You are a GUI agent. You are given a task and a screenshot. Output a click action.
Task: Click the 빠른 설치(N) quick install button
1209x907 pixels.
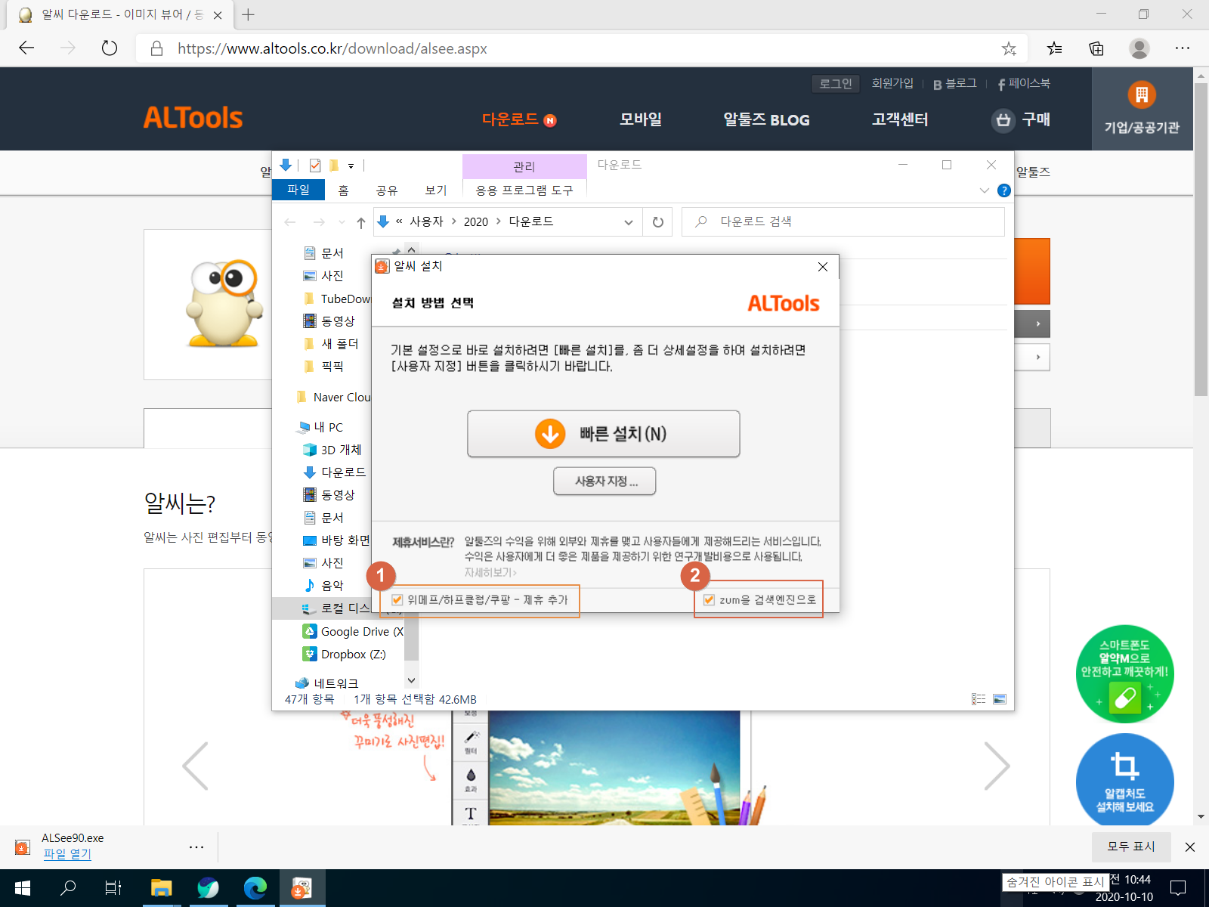[603, 434]
